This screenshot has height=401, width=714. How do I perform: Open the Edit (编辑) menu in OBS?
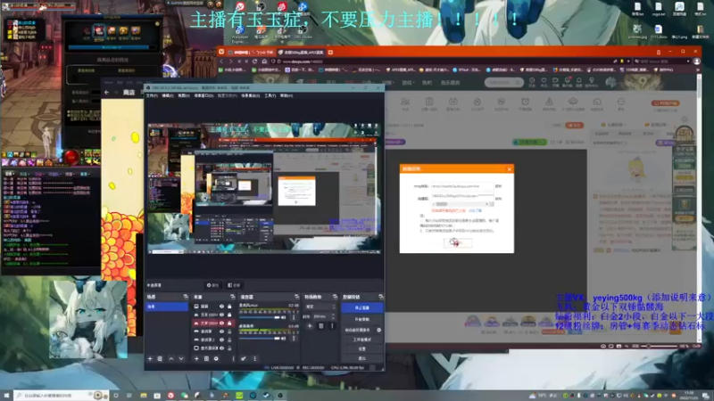click(x=167, y=96)
